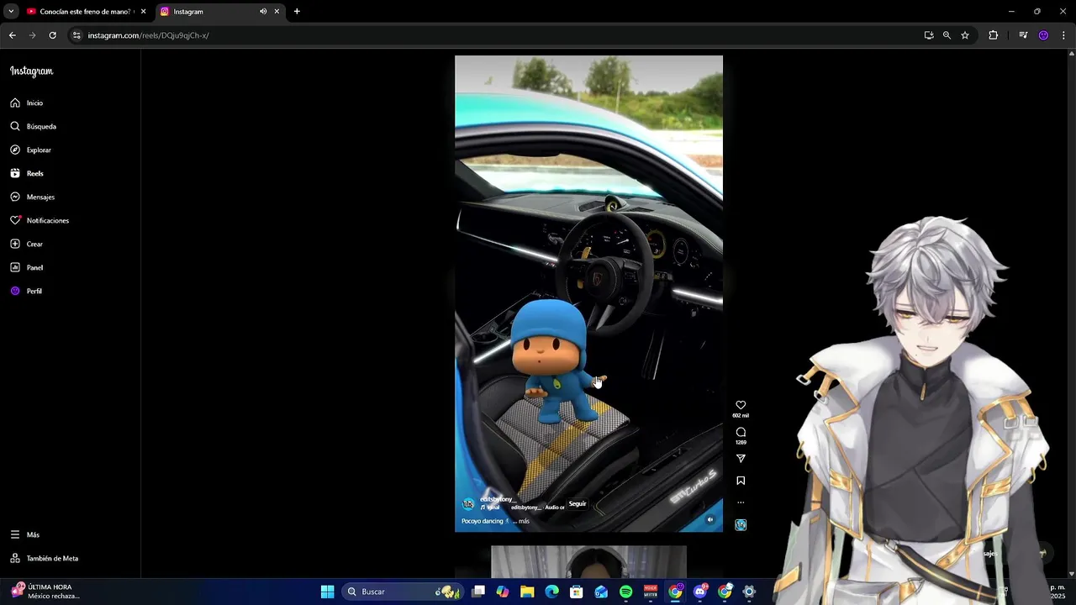1076x605 pixels.
Task: Open Task View on the taskbar
Action: 478,592
